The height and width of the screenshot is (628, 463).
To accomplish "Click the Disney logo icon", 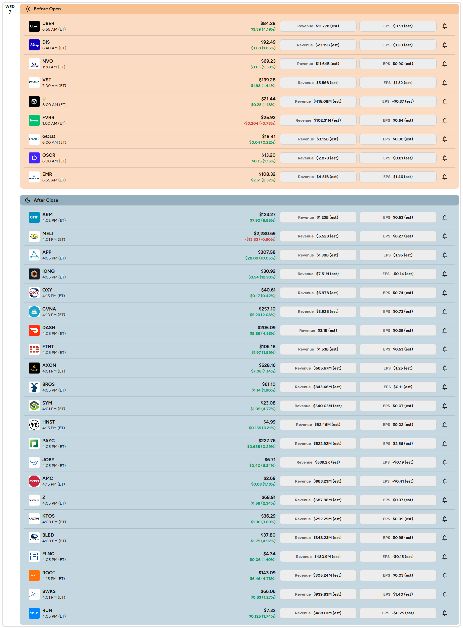I will (x=34, y=45).
